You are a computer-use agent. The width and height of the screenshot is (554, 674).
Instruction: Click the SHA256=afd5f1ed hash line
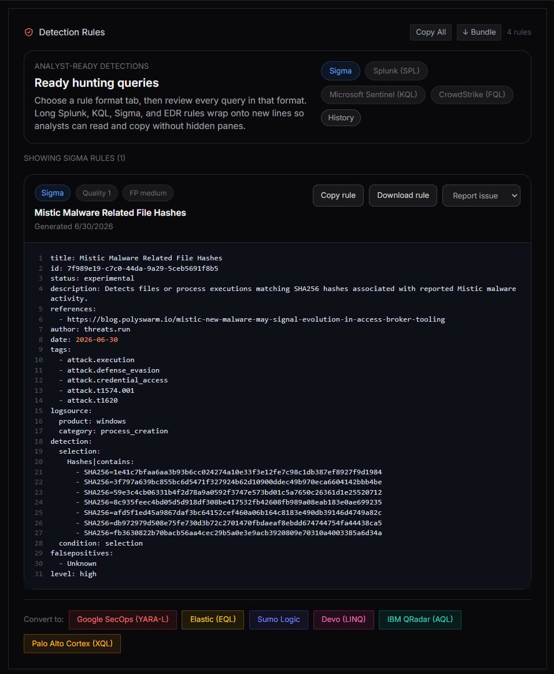(x=228, y=513)
